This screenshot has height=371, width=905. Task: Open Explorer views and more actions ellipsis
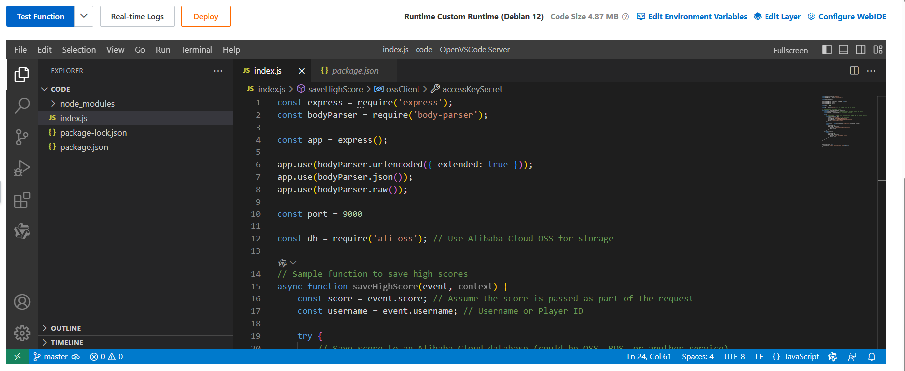[218, 71]
